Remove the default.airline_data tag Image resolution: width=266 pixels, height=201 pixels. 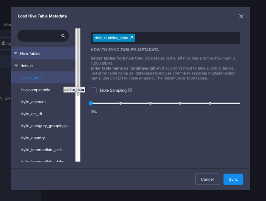click(132, 37)
